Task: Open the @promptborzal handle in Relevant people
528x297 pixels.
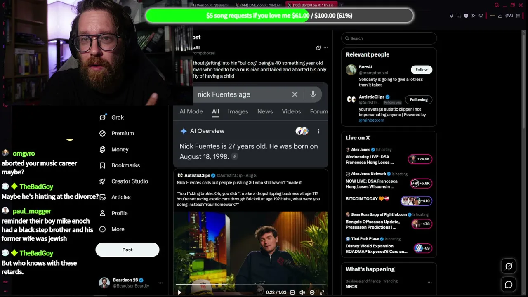Action: pyautogui.click(x=373, y=73)
